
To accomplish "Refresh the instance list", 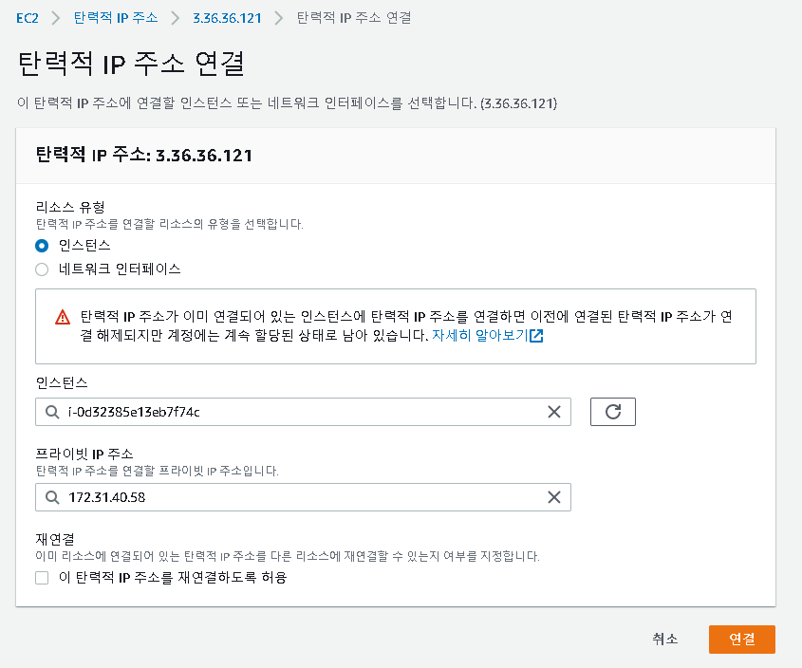I will tap(613, 412).
